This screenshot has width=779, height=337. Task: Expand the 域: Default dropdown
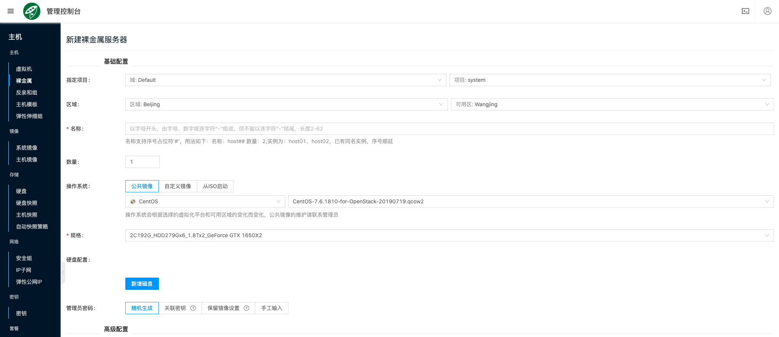285,80
